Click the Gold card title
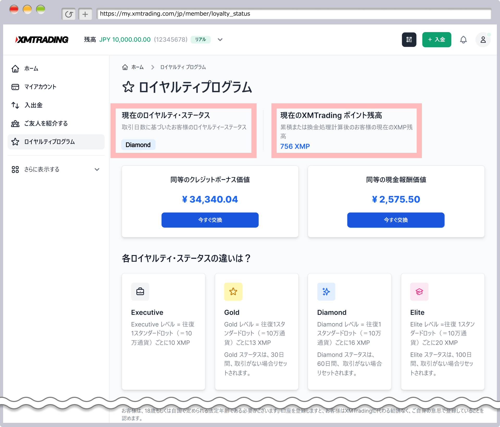500x427 pixels. pyautogui.click(x=232, y=312)
